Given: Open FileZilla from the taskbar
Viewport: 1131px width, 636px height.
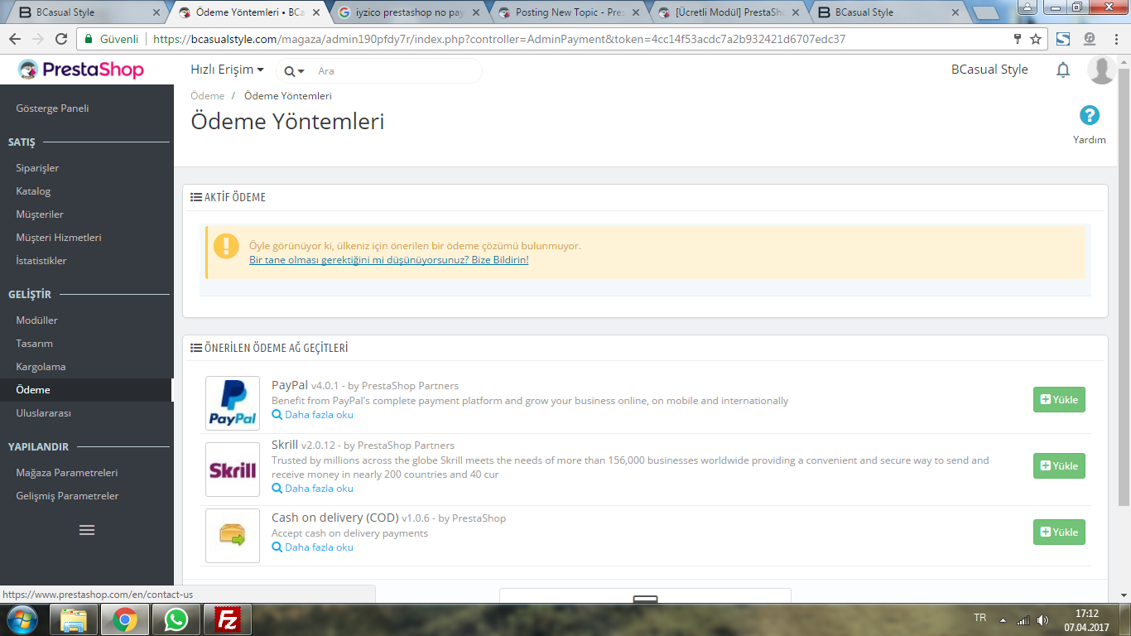Looking at the screenshot, I should (x=228, y=619).
